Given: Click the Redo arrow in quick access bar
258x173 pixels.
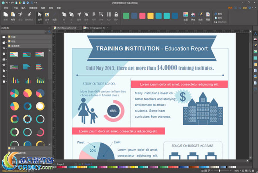Looking at the screenshot, I should pyautogui.click(x=13, y=3).
